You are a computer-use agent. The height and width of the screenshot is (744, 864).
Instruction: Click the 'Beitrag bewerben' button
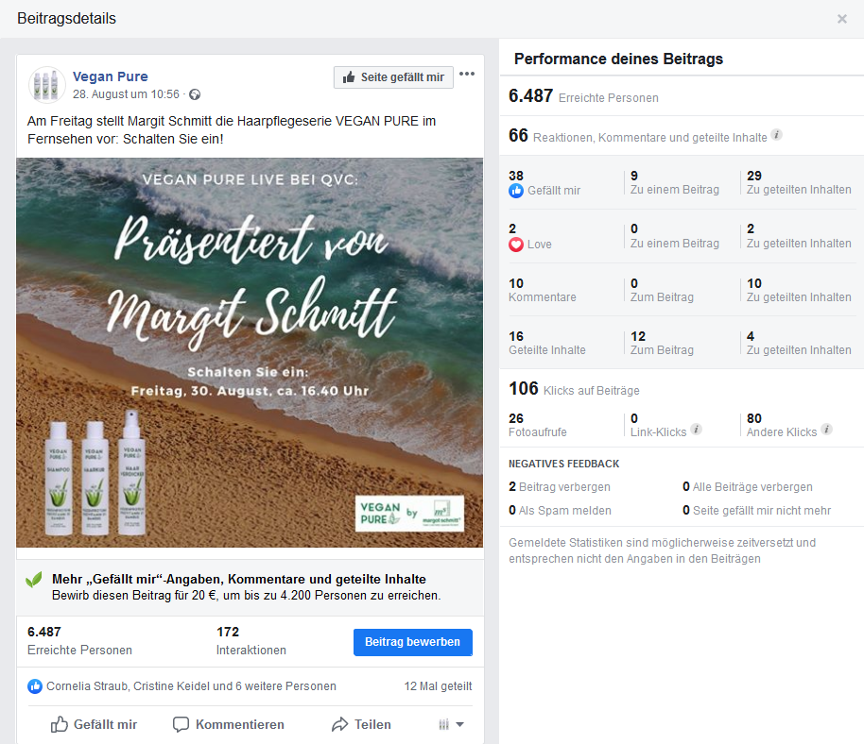point(413,642)
